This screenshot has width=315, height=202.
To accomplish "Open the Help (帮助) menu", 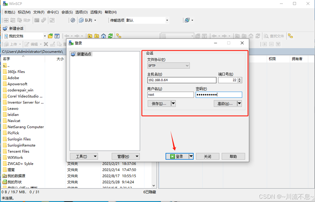I will tap(110, 12).
